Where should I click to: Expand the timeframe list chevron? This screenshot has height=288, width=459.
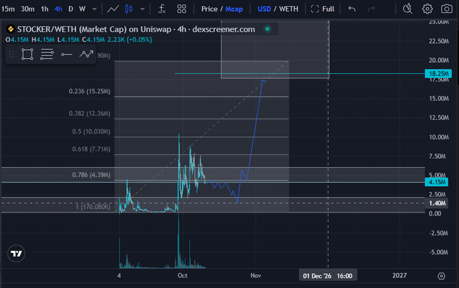[x=94, y=9]
